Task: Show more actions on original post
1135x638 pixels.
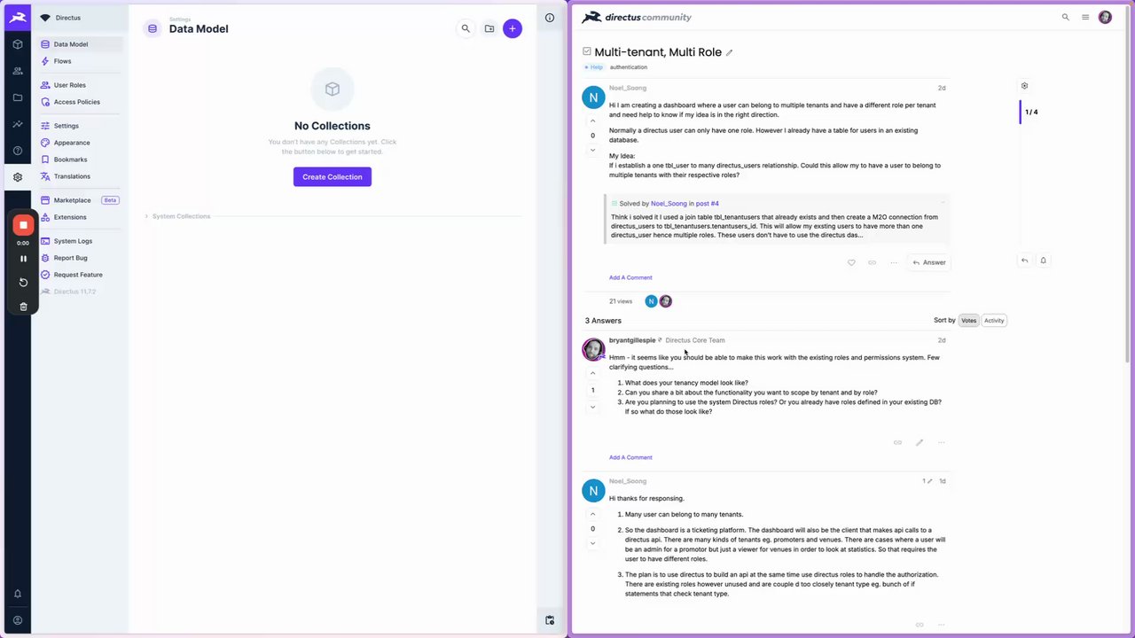Action: point(894,262)
